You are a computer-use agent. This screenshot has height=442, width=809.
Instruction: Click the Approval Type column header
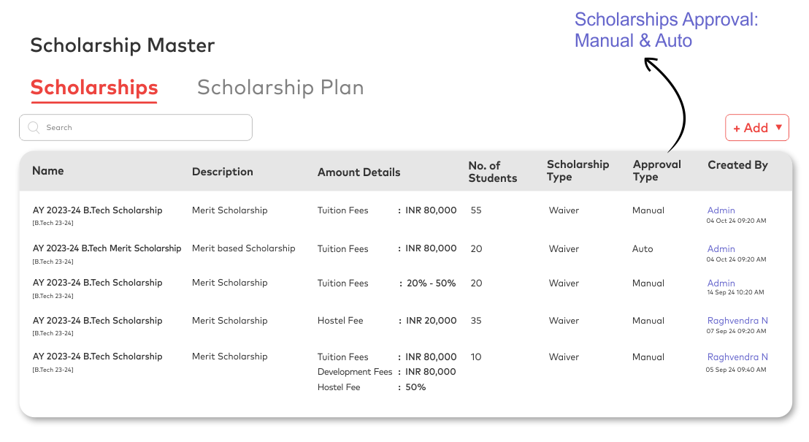656,171
